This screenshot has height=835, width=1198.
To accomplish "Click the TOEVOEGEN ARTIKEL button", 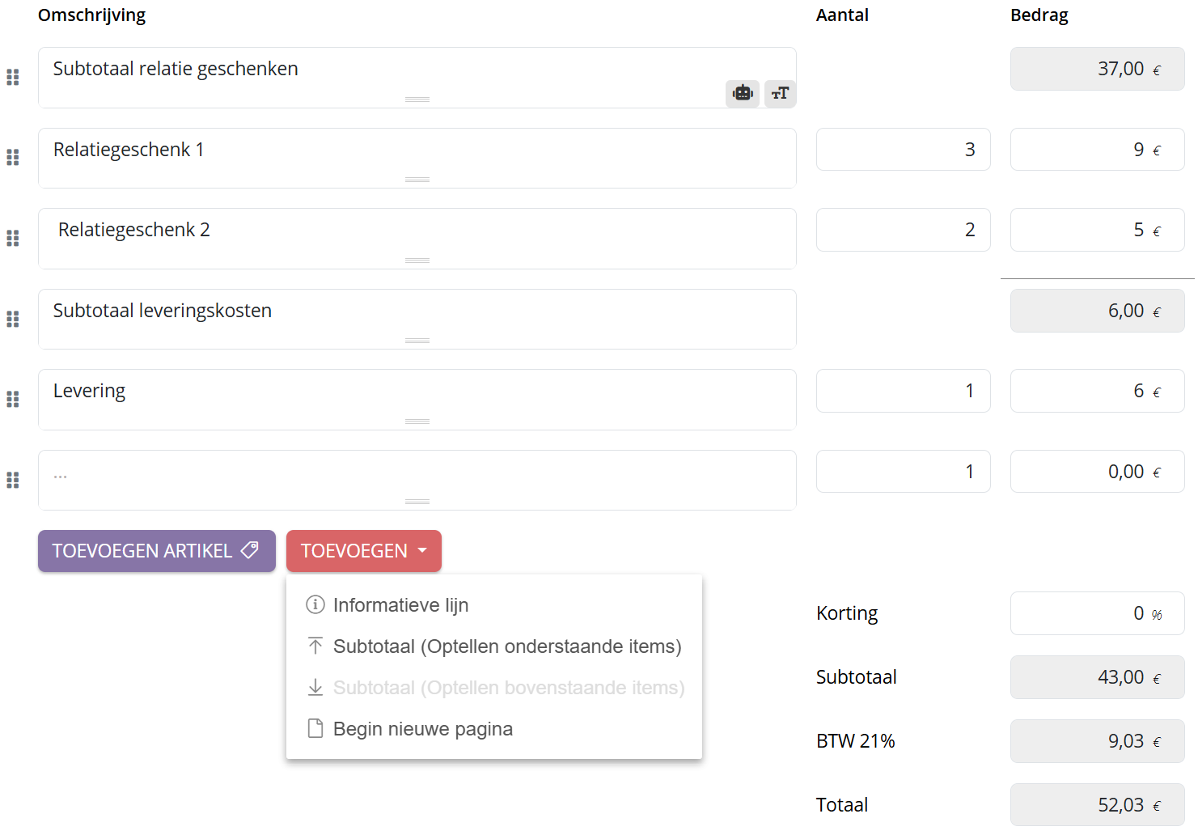I will (x=156, y=551).
